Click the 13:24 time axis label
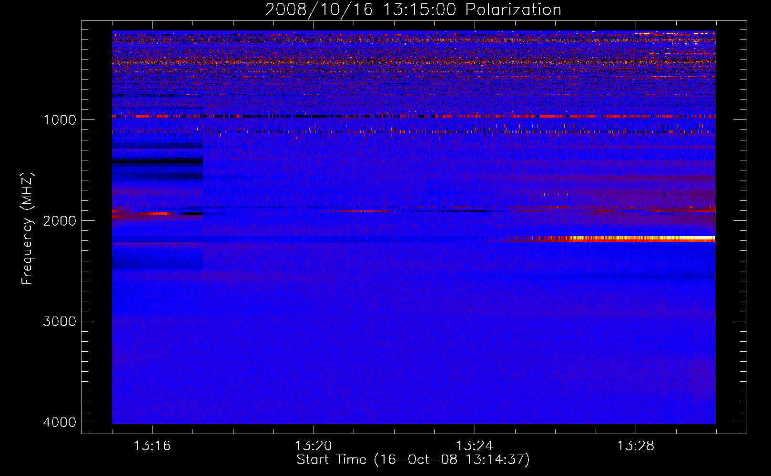This screenshot has width=771, height=476. pyautogui.click(x=475, y=446)
